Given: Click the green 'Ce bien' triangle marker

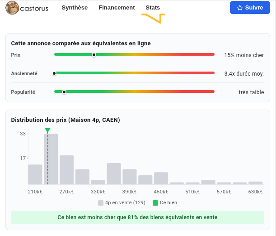Looking at the screenshot, I should click(x=47, y=130).
